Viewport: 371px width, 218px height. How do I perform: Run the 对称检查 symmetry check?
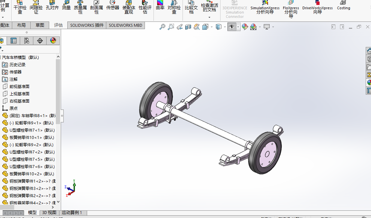[x=174, y=7]
